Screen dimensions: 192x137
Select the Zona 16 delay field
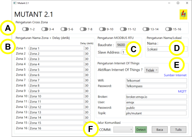point(87,128)
